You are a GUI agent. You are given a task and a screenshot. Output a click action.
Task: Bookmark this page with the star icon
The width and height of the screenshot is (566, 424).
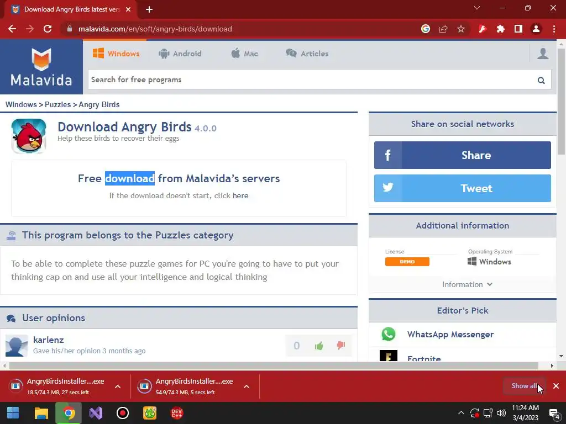coord(461,29)
